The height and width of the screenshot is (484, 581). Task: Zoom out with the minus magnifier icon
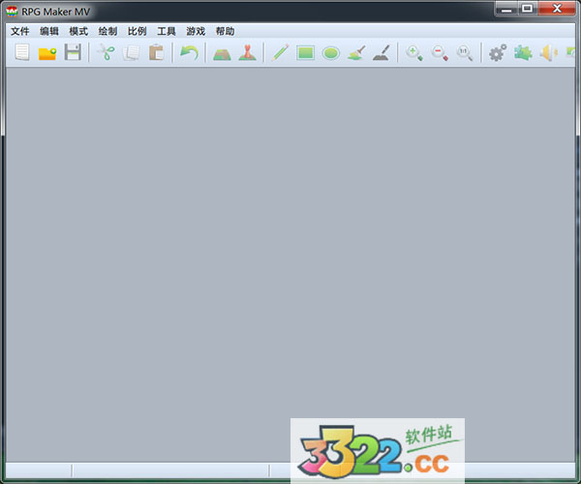tap(440, 53)
